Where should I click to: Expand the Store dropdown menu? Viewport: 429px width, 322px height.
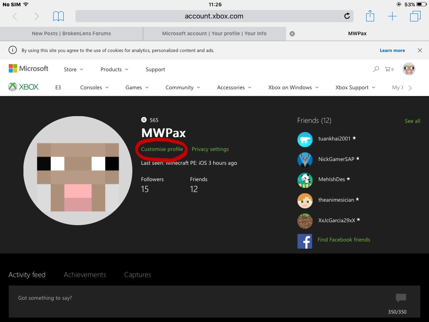(73, 70)
